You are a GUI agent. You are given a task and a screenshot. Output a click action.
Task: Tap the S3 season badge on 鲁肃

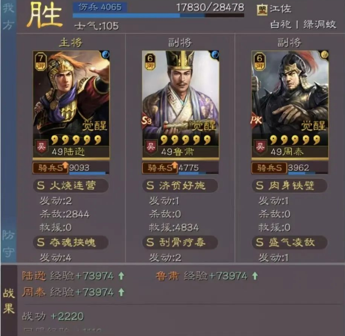pyautogui.click(x=147, y=121)
